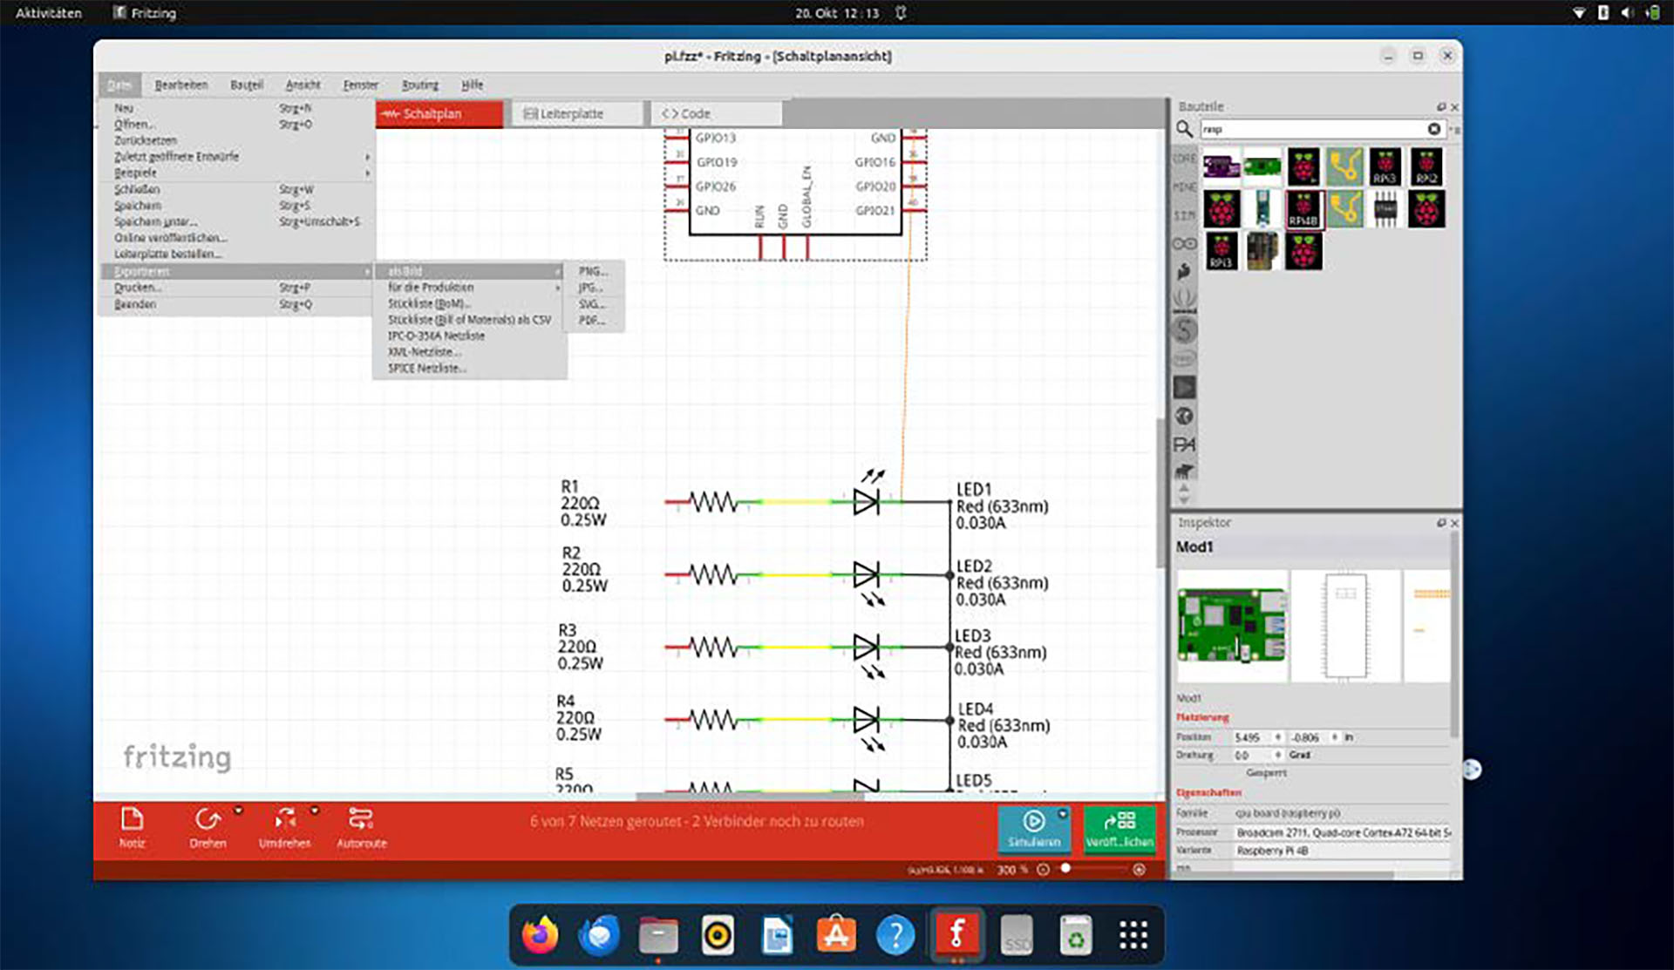Click the Autoroute icon
This screenshot has width=1674, height=970.
click(x=361, y=821)
